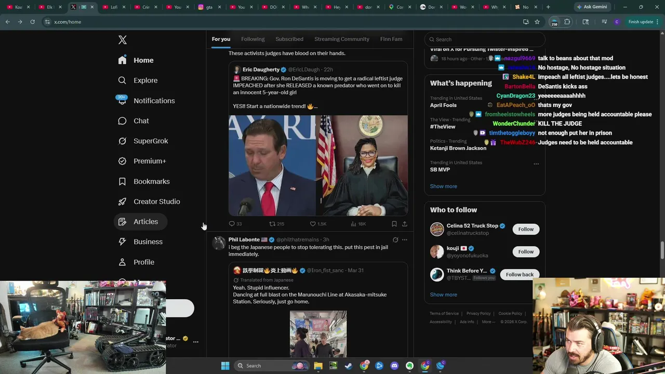The width and height of the screenshot is (665, 374).
Task: Open Creator Studio from sidebar
Action: (x=149, y=202)
